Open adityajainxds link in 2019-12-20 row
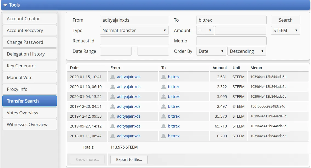Viewport: 311px width, 168px height. pyautogui.click(x=129, y=106)
